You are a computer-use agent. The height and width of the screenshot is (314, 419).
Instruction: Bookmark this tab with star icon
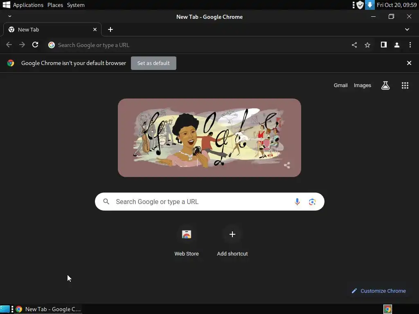coord(367,45)
